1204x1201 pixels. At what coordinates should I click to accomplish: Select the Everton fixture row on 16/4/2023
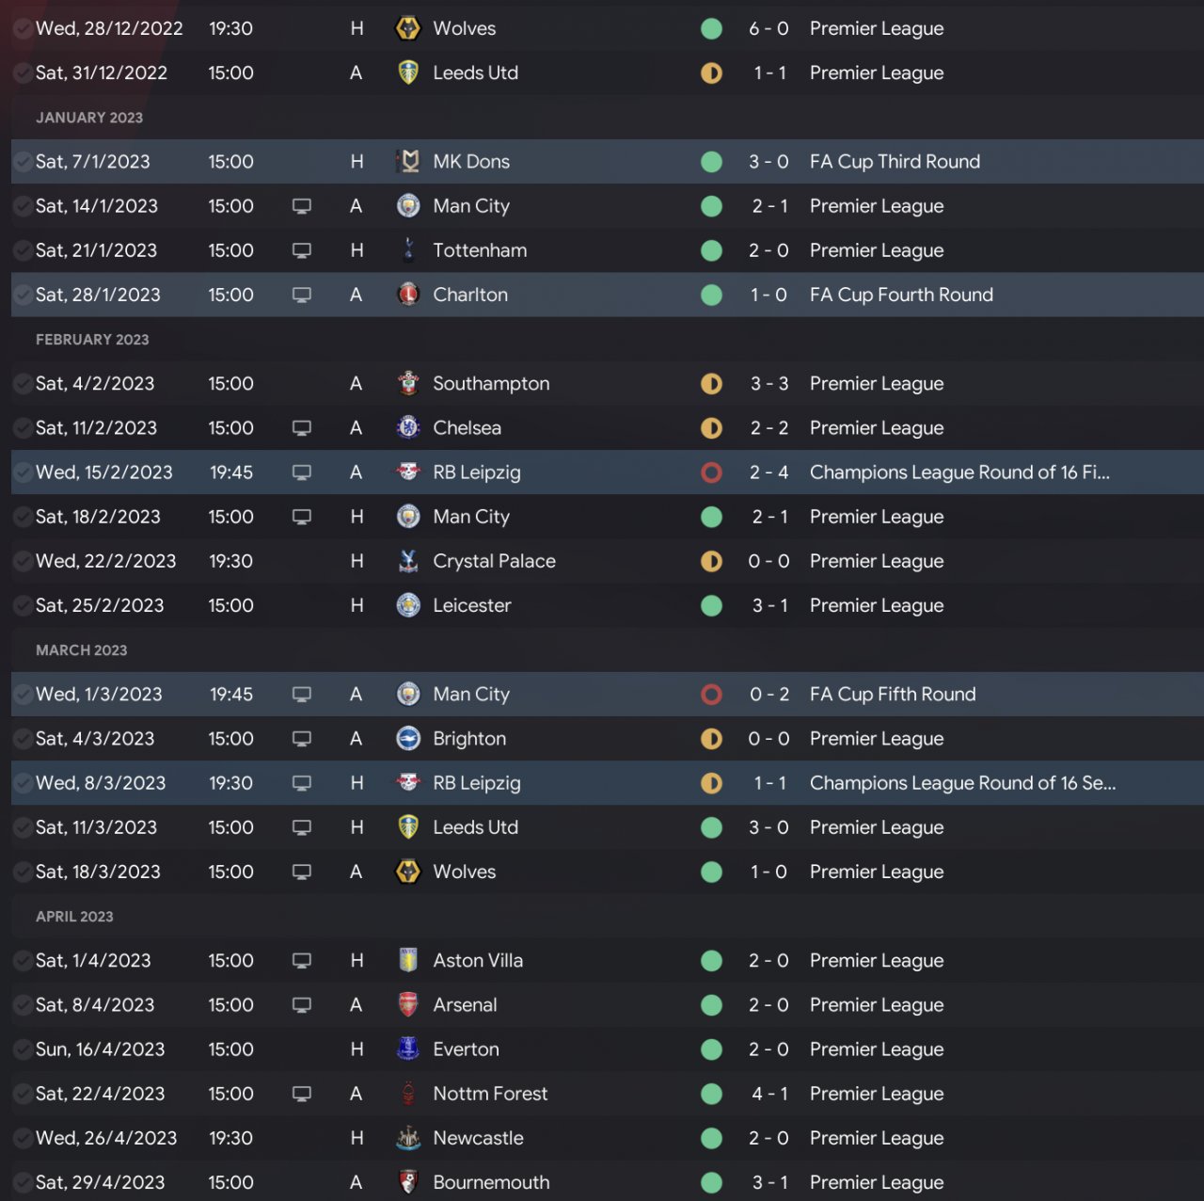pyautogui.click(x=602, y=1049)
